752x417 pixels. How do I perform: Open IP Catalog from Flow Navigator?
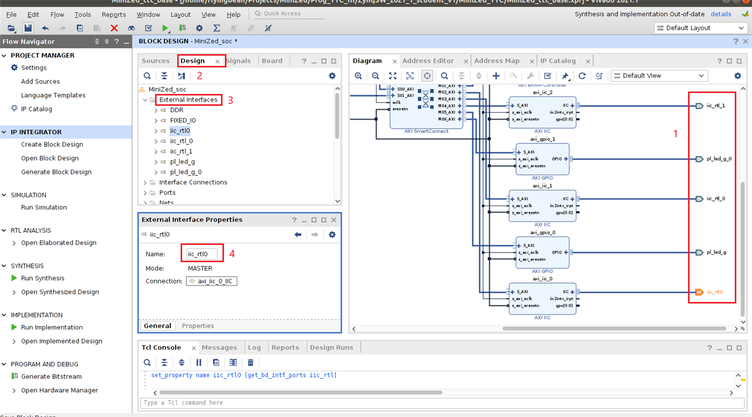(36, 109)
